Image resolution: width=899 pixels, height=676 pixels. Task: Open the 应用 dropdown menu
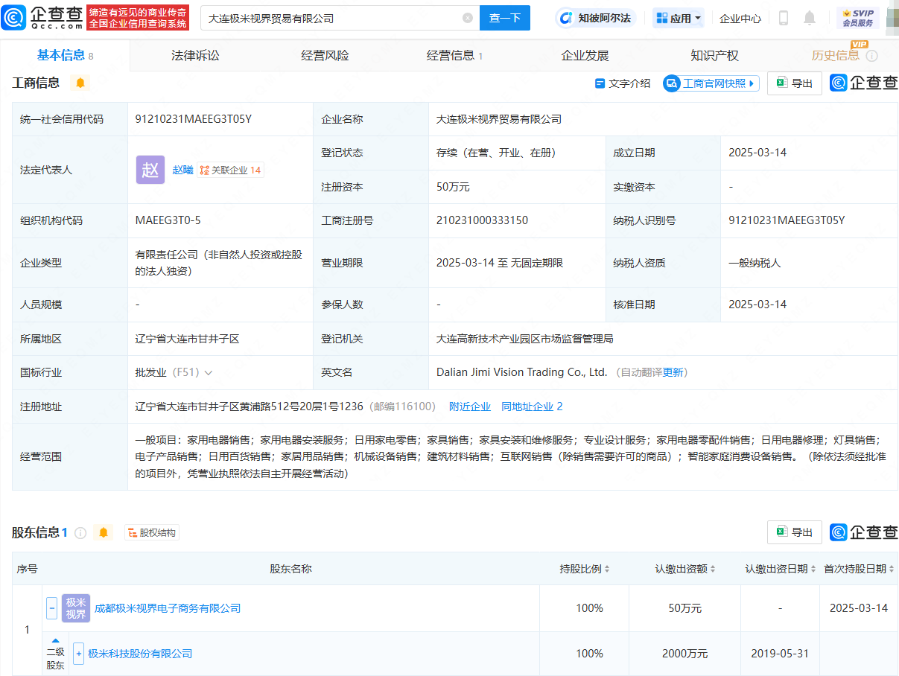(x=679, y=18)
